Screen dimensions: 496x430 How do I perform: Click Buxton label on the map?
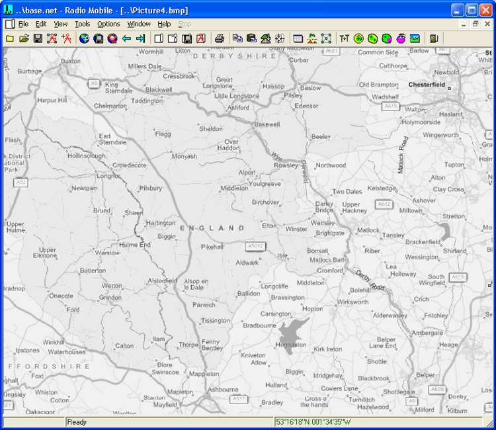click(71, 61)
